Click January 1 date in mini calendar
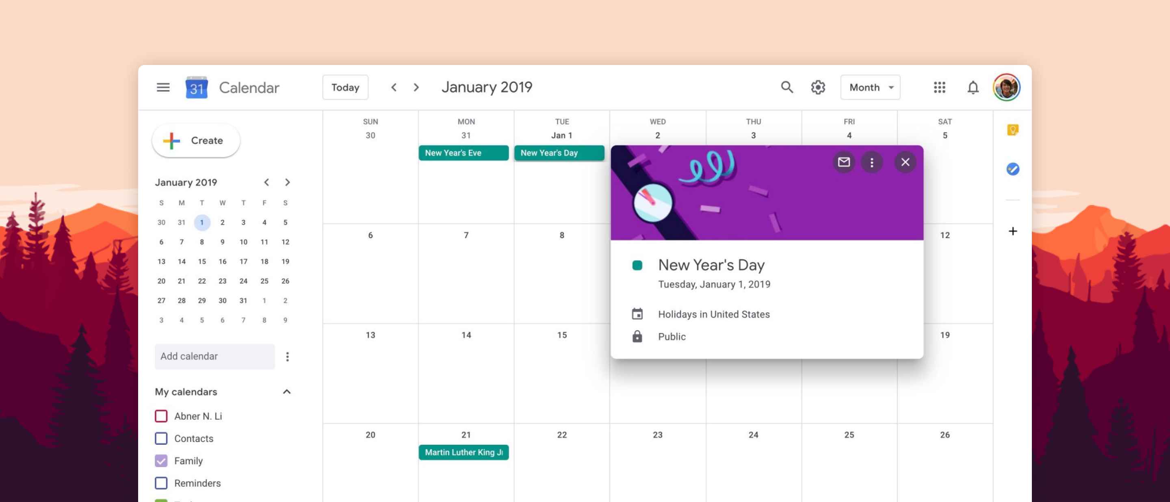The image size is (1170, 502). click(201, 222)
